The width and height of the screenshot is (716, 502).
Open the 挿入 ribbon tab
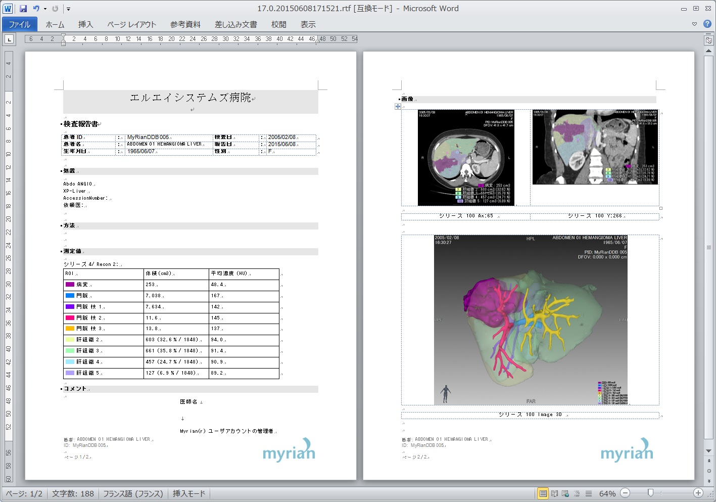(x=85, y=24)
